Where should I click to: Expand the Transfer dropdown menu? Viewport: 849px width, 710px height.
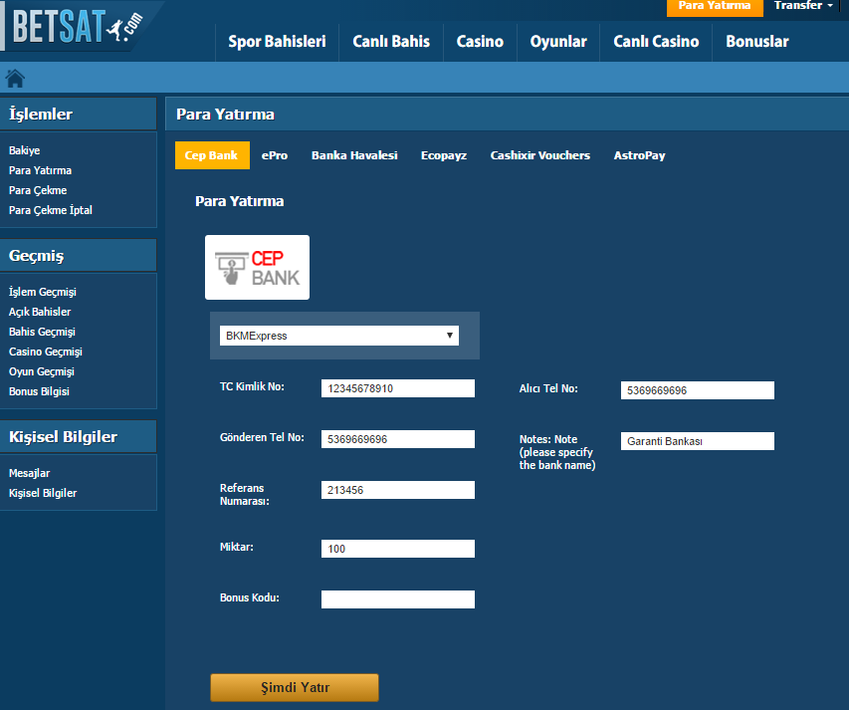point(803,5)
